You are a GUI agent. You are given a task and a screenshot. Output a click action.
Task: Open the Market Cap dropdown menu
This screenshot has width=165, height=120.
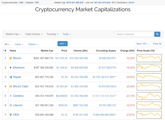click(x=13, y=34)
